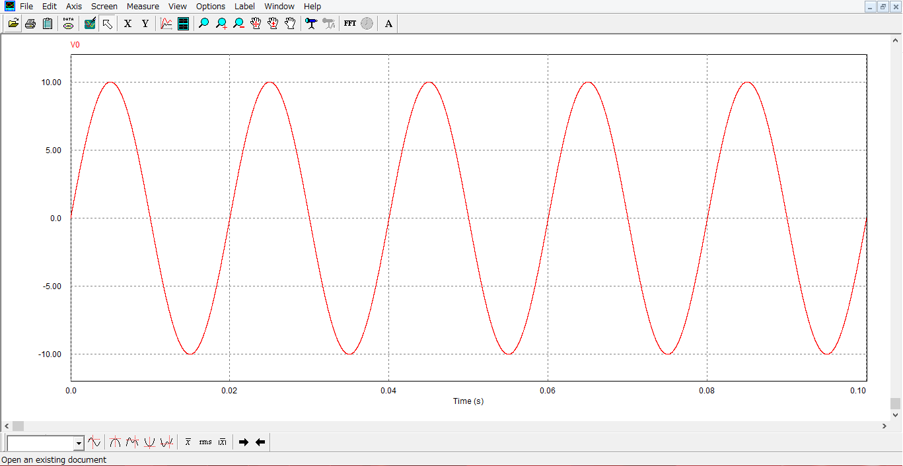Activate the measure telescope icon
The height and width of the screenshot is (466, 903).
[x=311, y=24]
